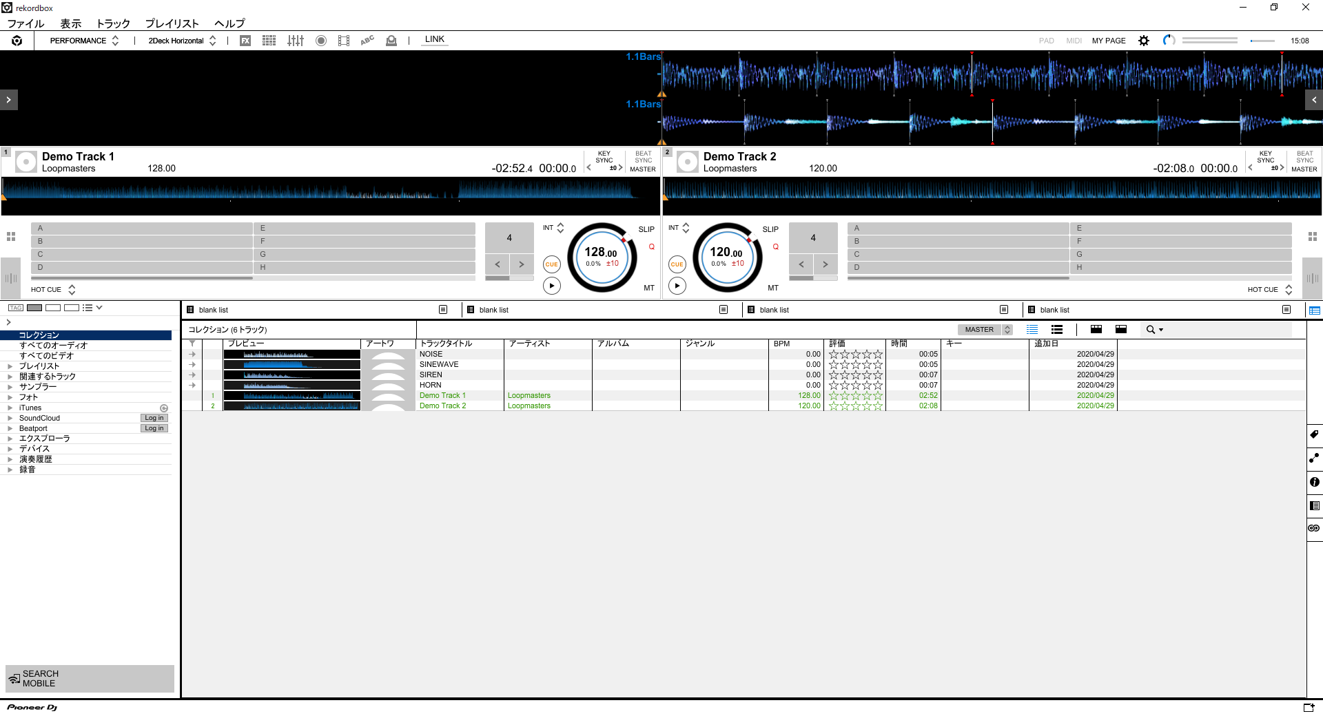
Task: Expand the エクスプローラ tree item
Action: coord(10,439)
